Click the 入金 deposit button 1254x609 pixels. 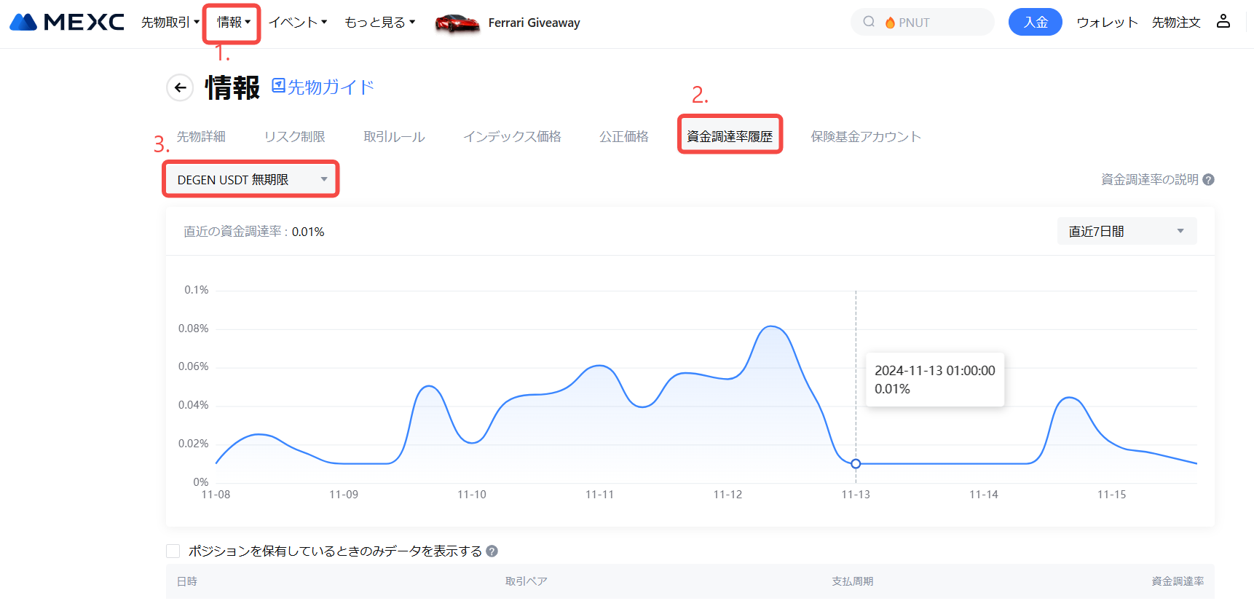tap(1035, 22)
